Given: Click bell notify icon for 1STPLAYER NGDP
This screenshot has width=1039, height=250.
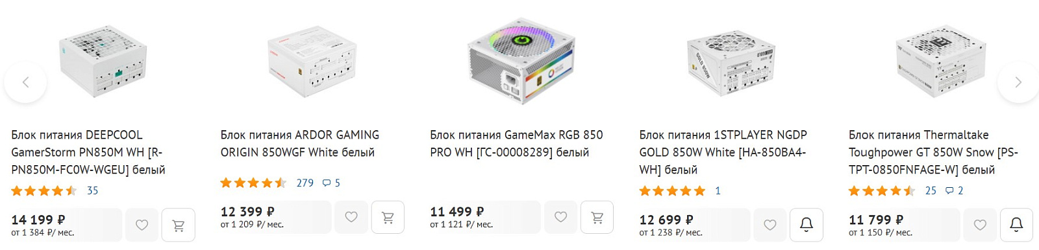Looking at the screenshot, I should tap(807, 225).
